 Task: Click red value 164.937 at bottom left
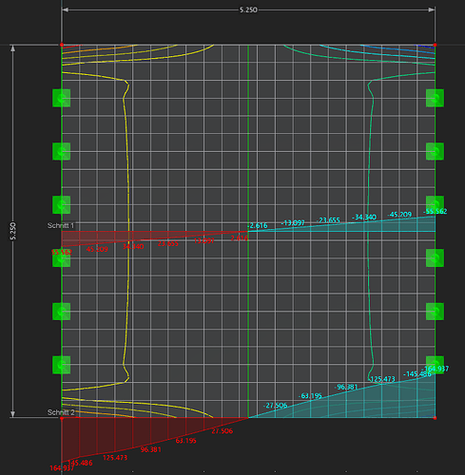click(x=62, y=468)
